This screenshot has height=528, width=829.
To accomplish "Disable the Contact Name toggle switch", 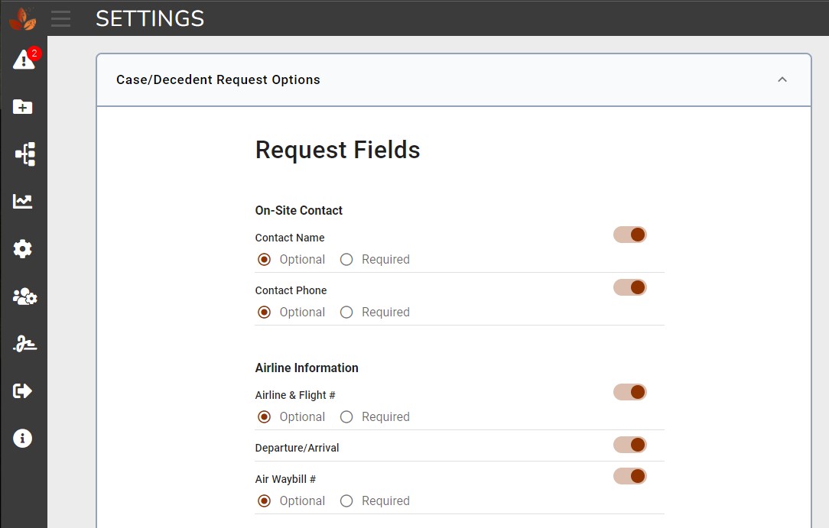I will pyautogui.click(x=629, y=235).
